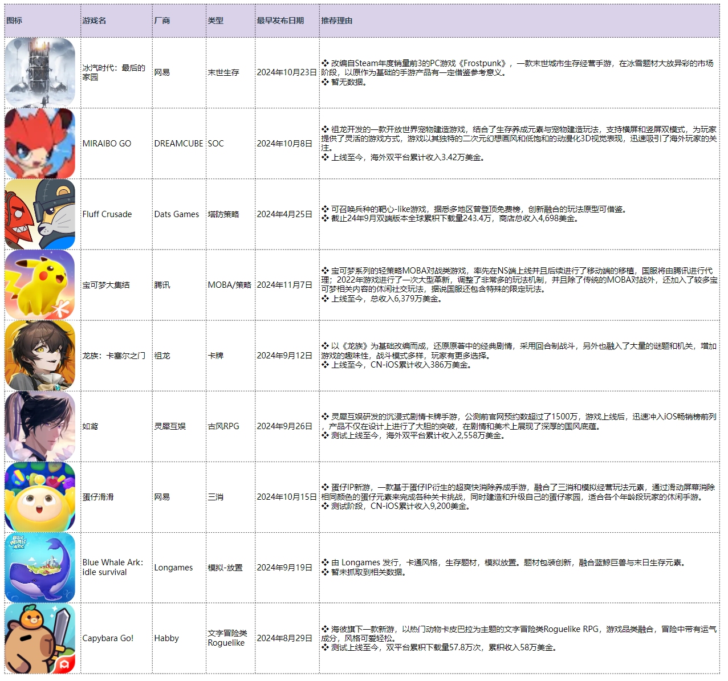Screen dimensions: 728x681
Task: Click the Dats Games vendor cell
Action: (x=177, y=214)
